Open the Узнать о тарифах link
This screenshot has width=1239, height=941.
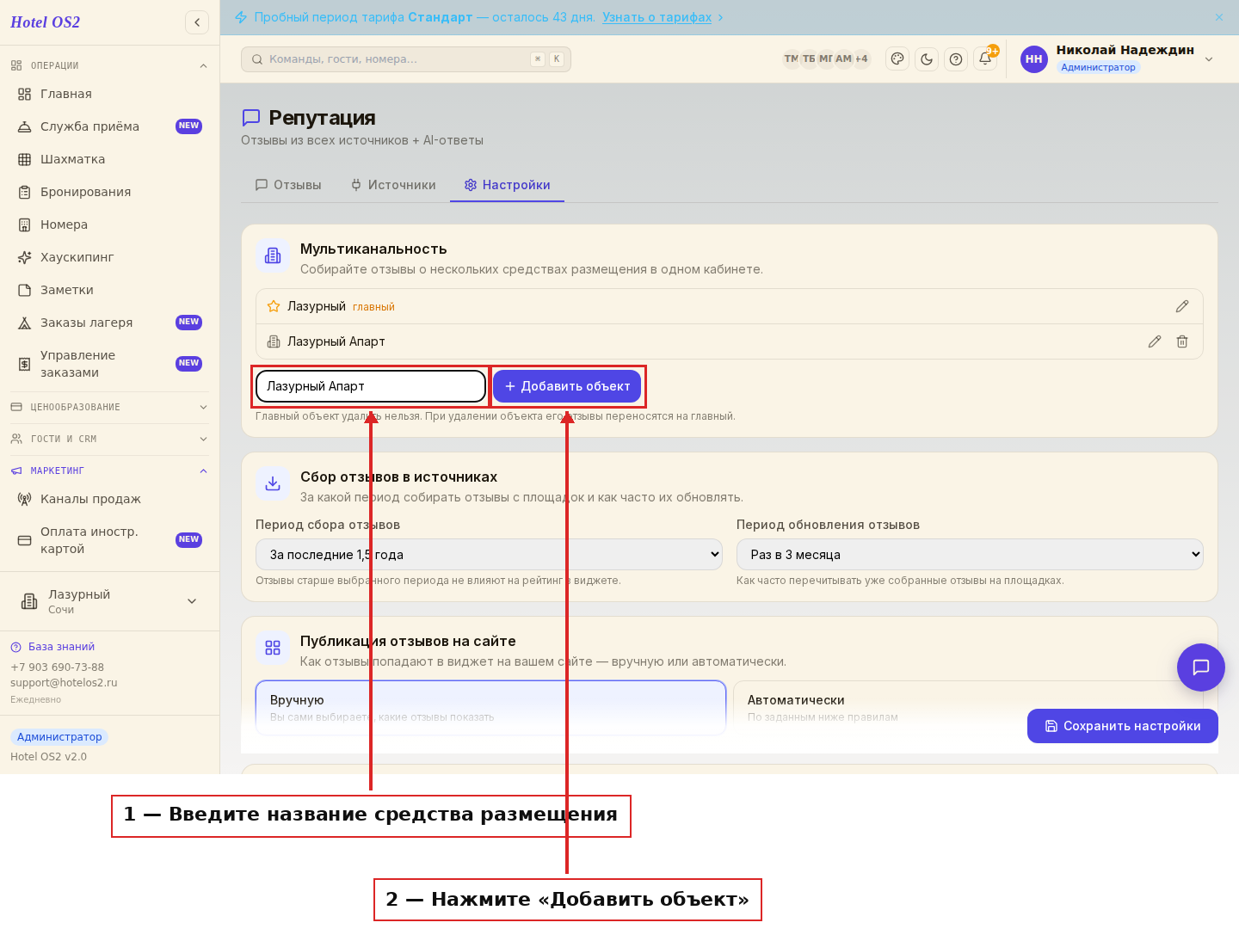(x=657, y=17)
